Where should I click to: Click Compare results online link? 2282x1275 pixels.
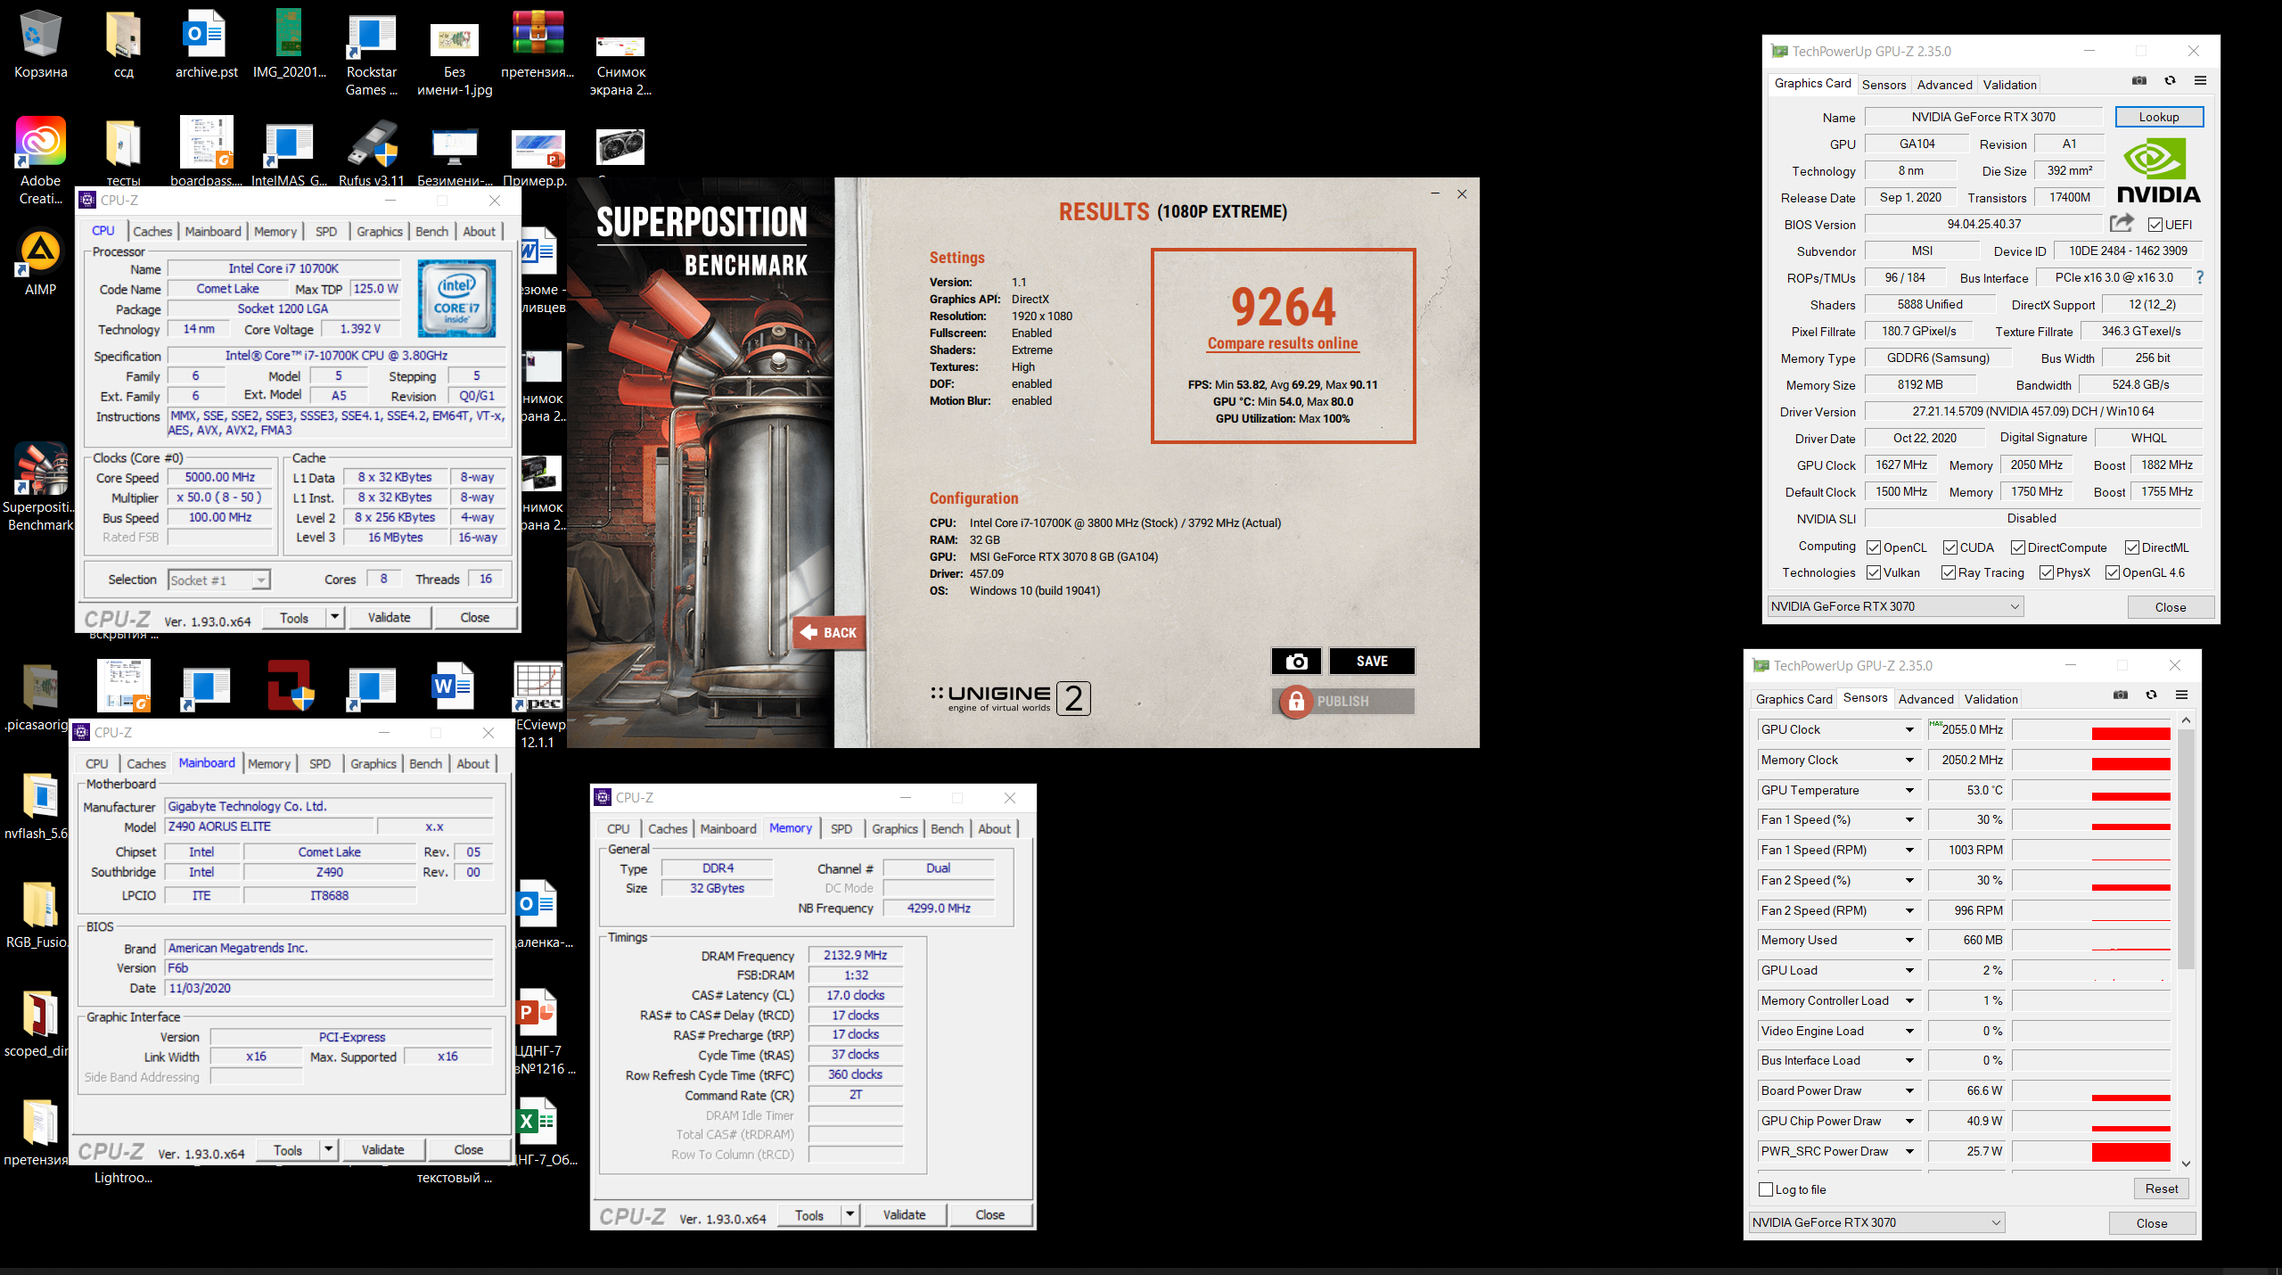pyautogui.click(x=1283, y=343)
